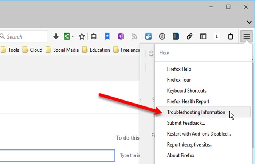Open the Social Media bookmarks folder
The height and width of the screenshot is (164, 255).
[62, 50]
